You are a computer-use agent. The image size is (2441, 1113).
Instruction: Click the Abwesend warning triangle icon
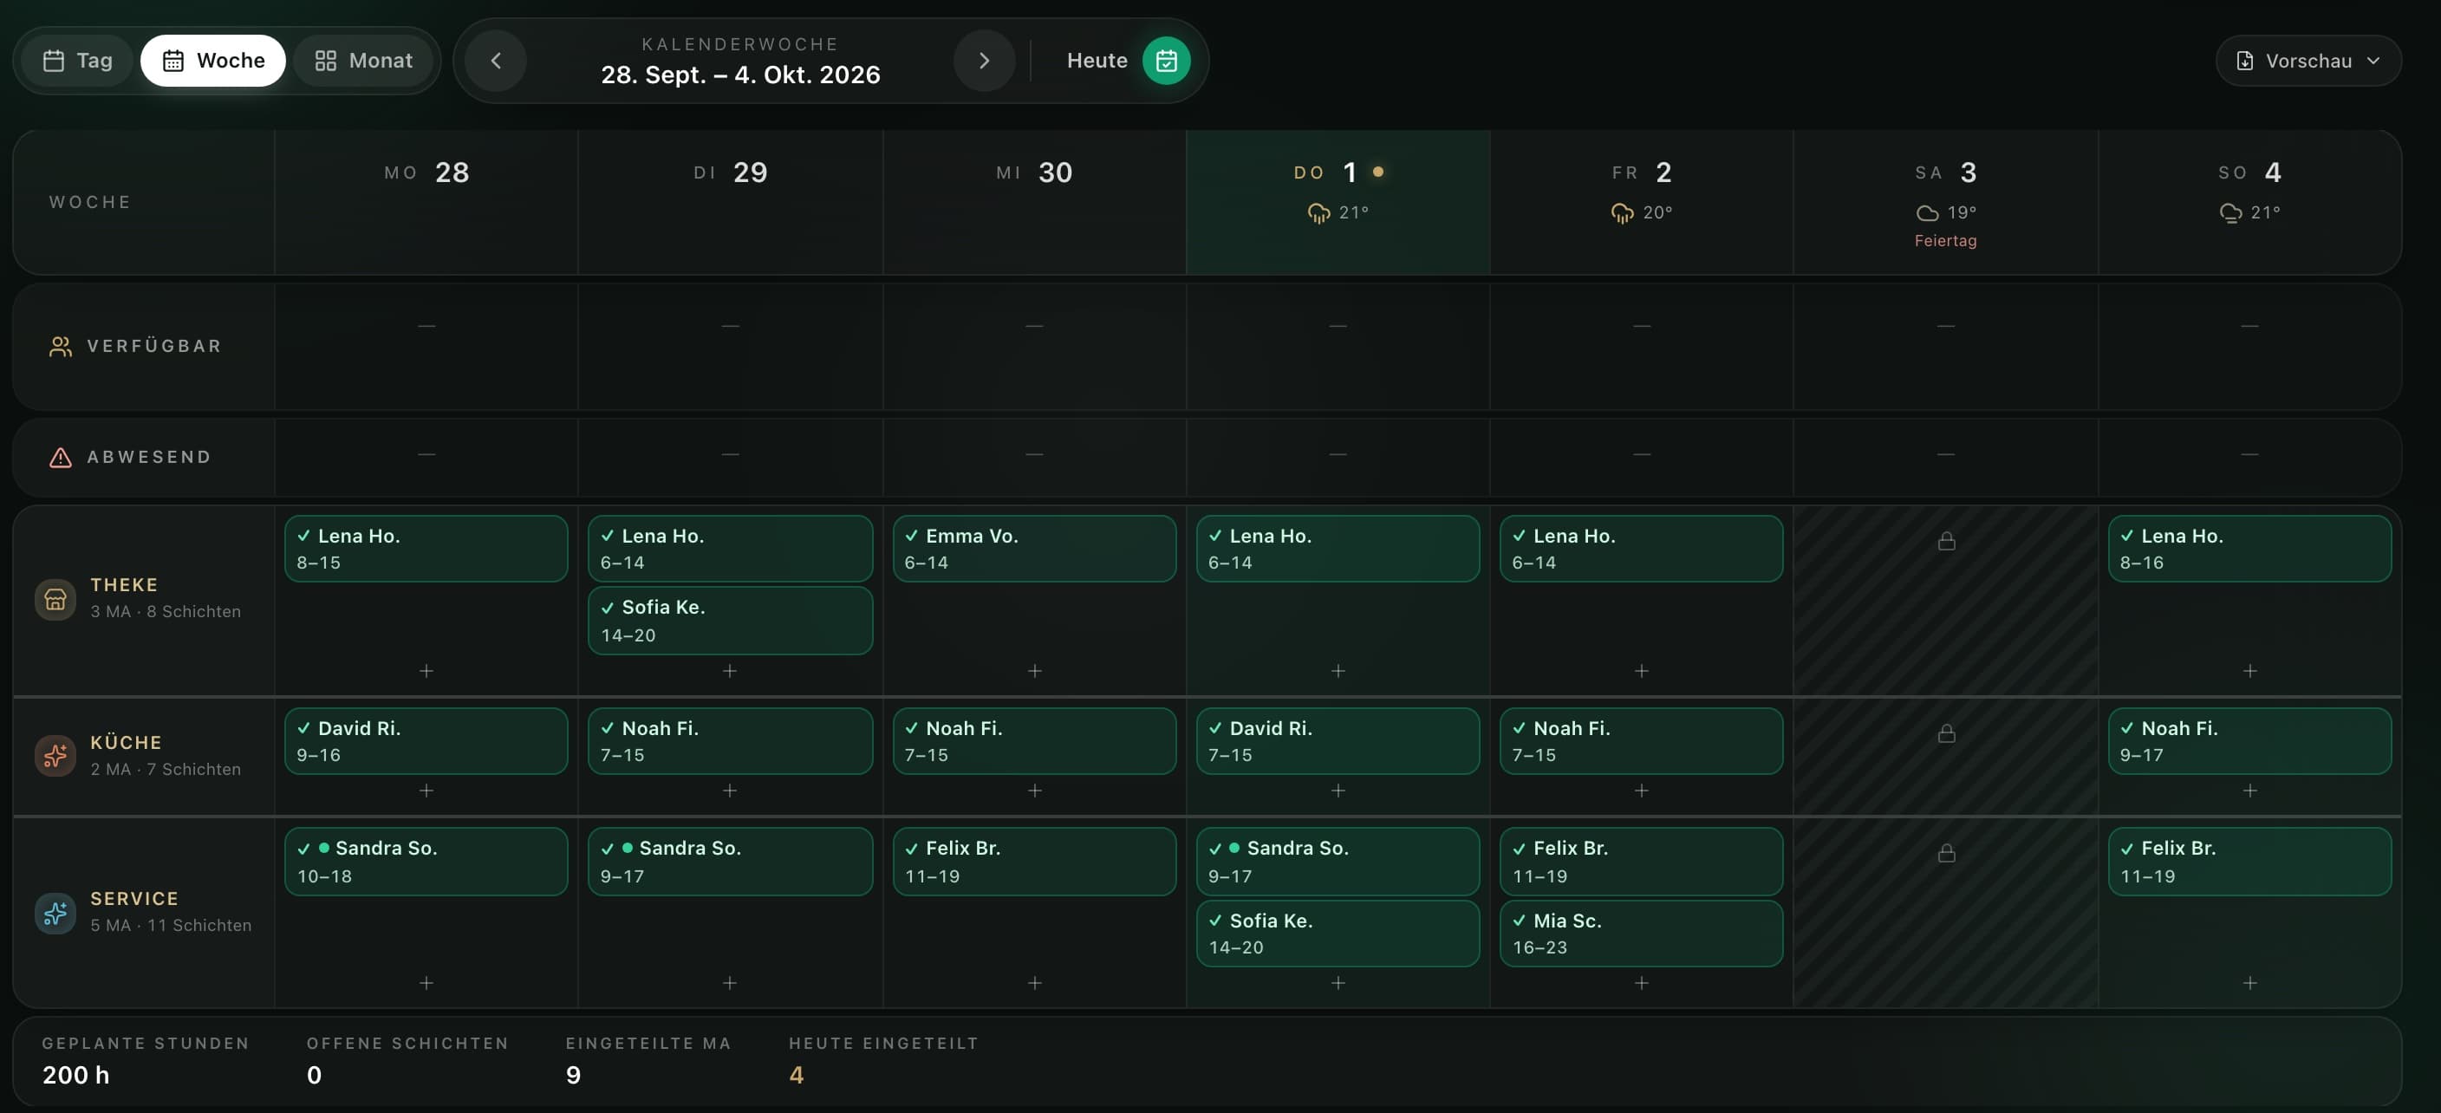[61, 458]
